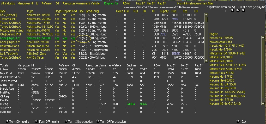Screen dimensions: 266x124
Task: Select the Rep SY filter
Action: pyautogui.click(x=162, y=3)
